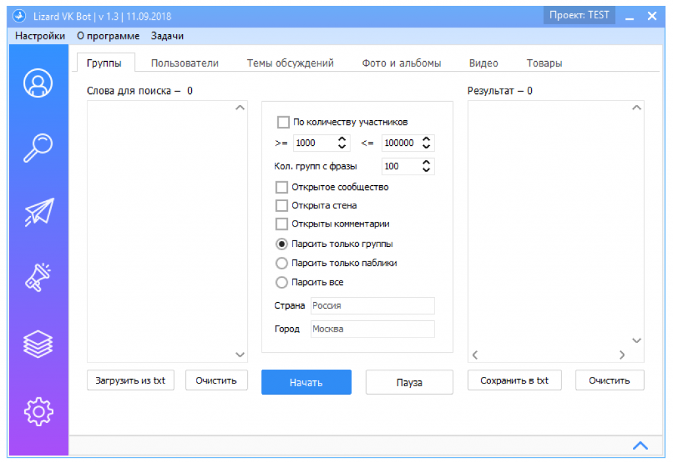Click the results list right scroll arrow

622,355
